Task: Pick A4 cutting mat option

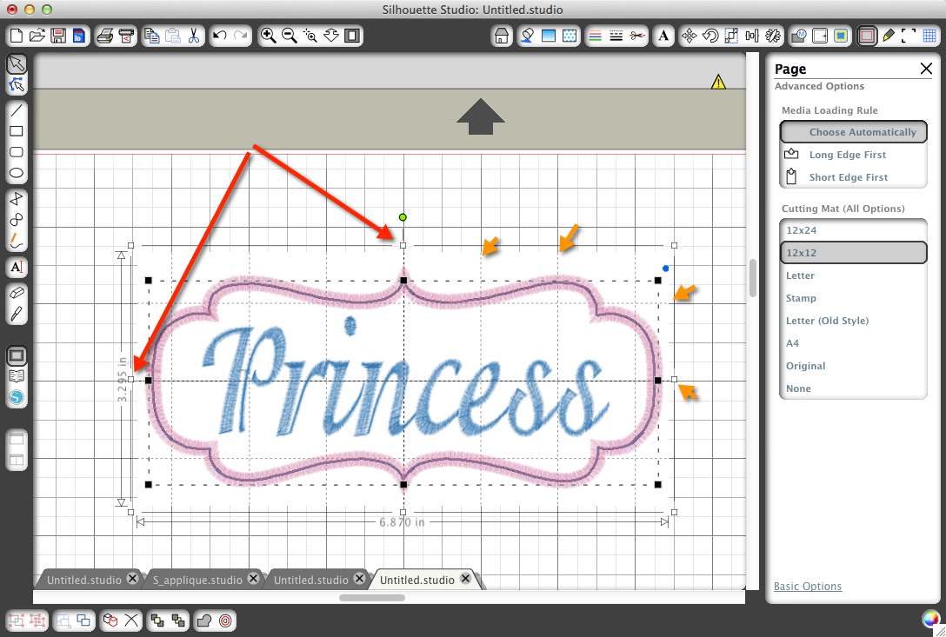Action: 793,343
